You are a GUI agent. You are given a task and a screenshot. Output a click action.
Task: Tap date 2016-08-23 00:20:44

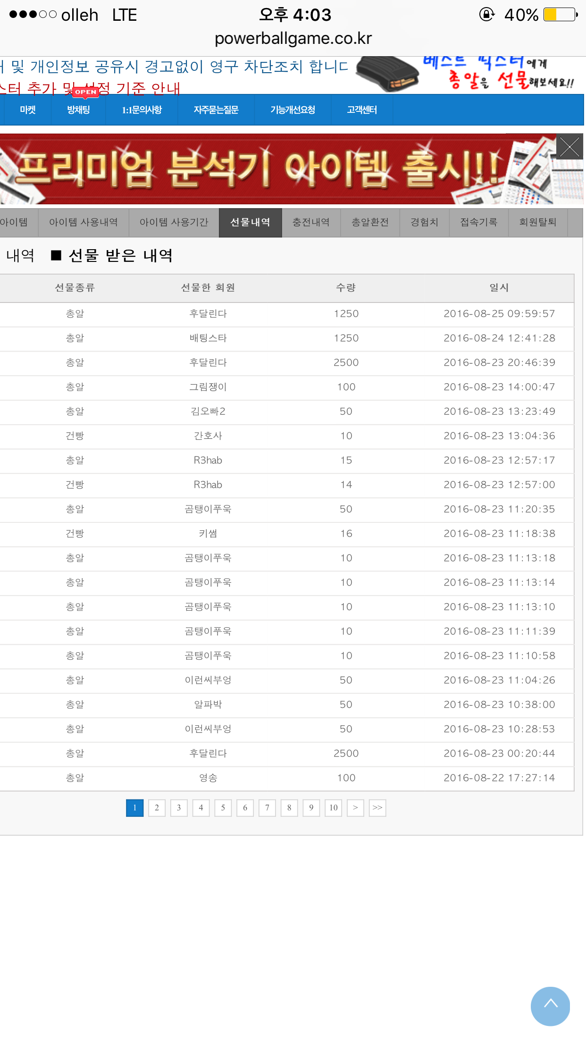499,754
